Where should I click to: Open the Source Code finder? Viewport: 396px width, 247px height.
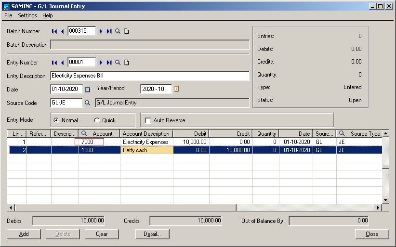click(87, 103)
